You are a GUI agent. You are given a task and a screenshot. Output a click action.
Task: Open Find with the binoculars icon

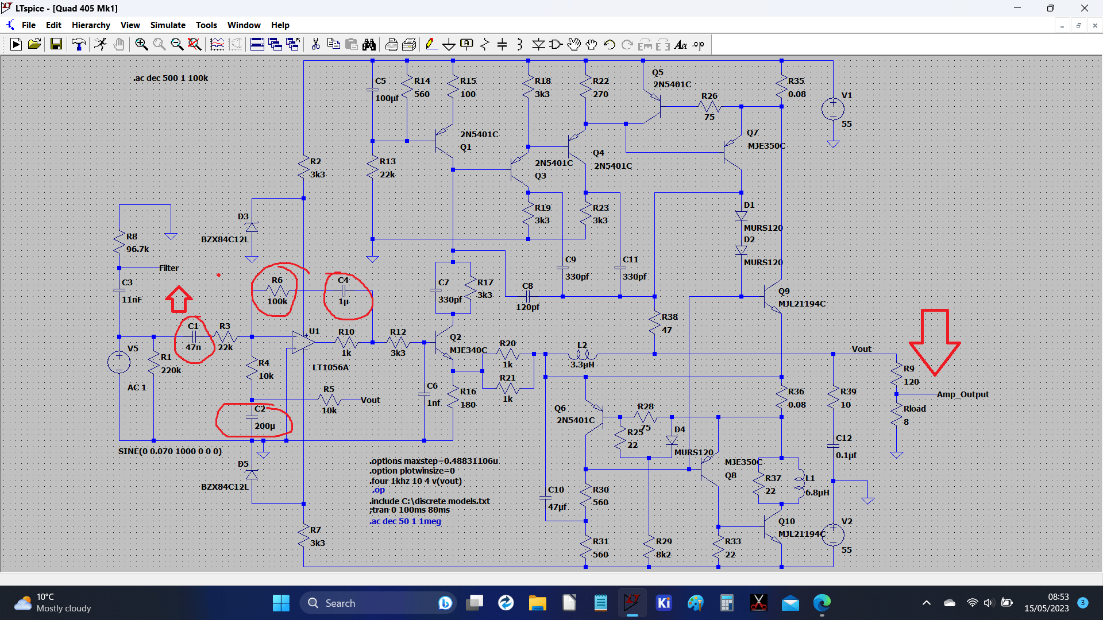[x=369, y=44]
